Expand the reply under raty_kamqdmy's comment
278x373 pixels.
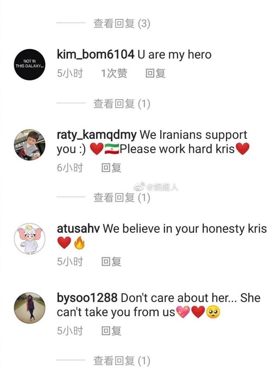pyautogui.click(x=122, y=197)
